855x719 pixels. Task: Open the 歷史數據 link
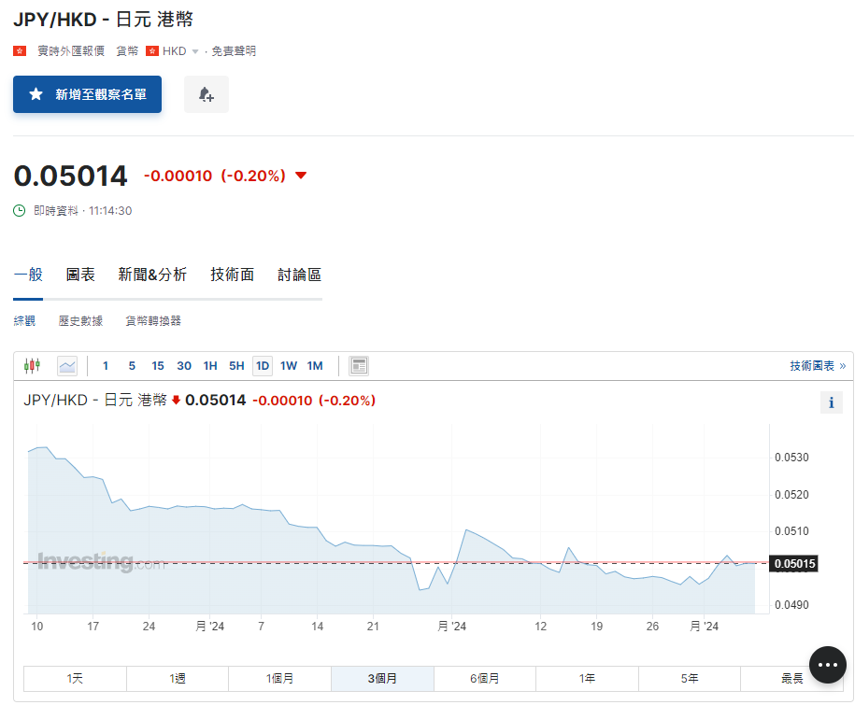coord(80,321)
